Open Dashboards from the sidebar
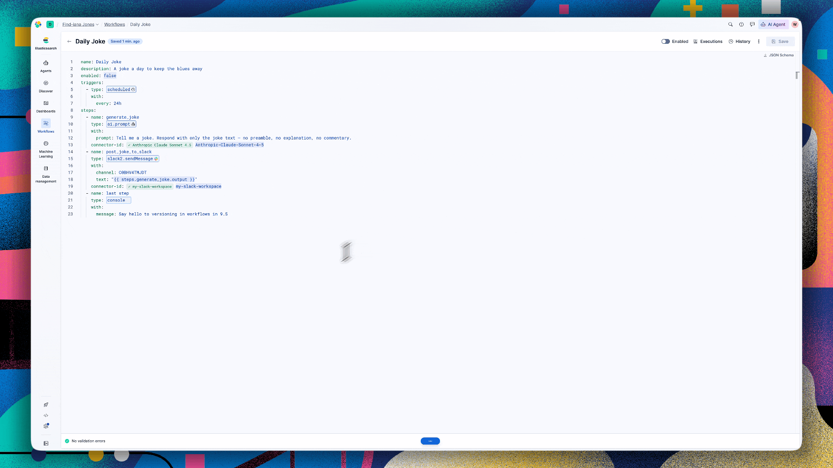The height and width of the screenshot is (468, 833). click(x=46, y=106)
